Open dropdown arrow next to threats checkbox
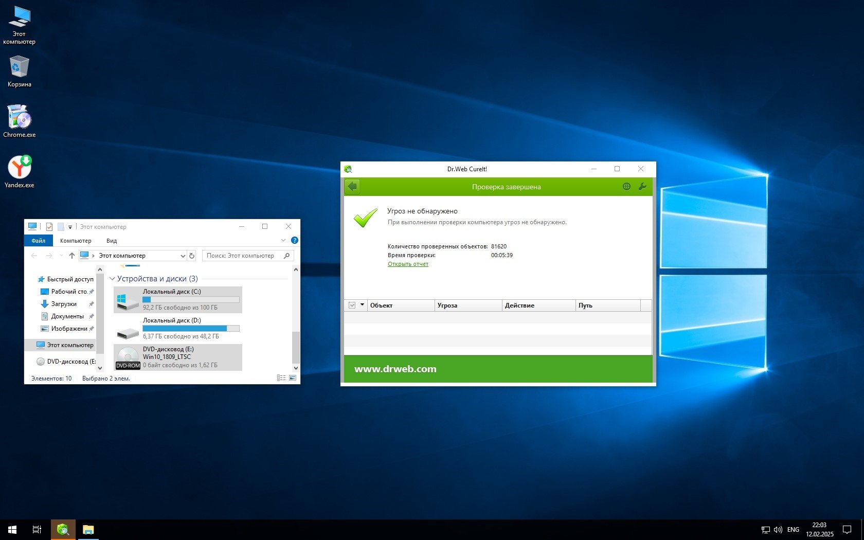Viewport: 864px width, 540px height. pyautogui.click(x=362, y=305)
